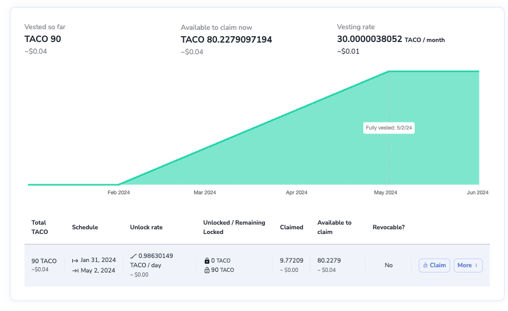This screenshot has height=311, width=508.
Task: Click the 'Revocable?' column header
Action: [x=389, y=227]
